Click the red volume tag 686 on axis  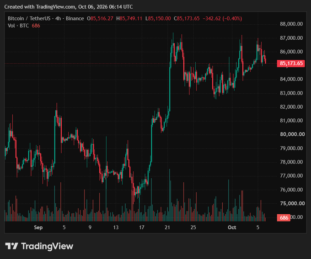tap(284, 218)
